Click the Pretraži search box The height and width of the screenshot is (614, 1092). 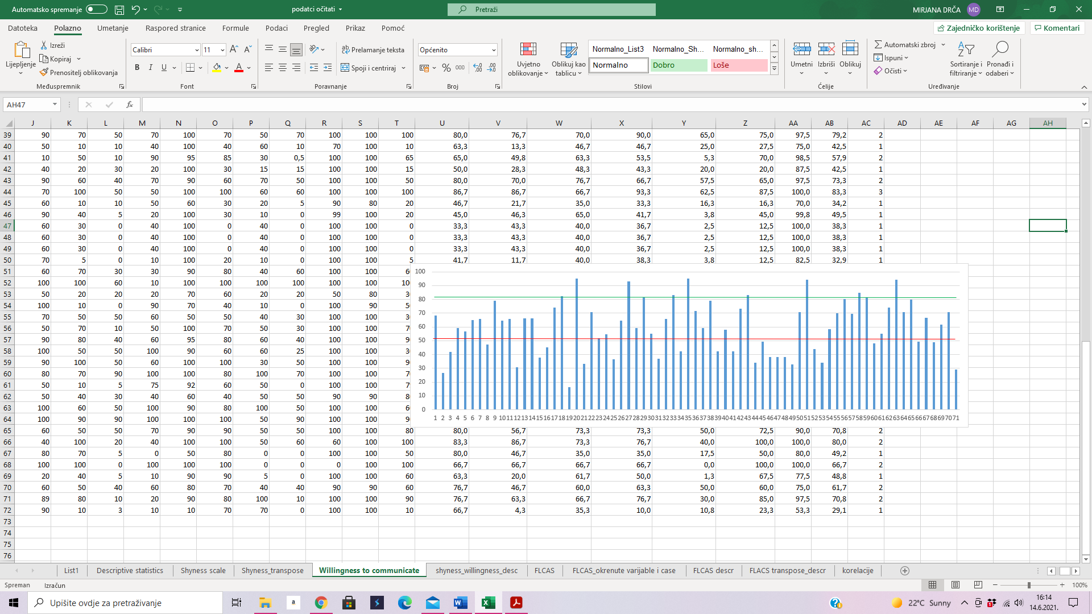point(551,9)
